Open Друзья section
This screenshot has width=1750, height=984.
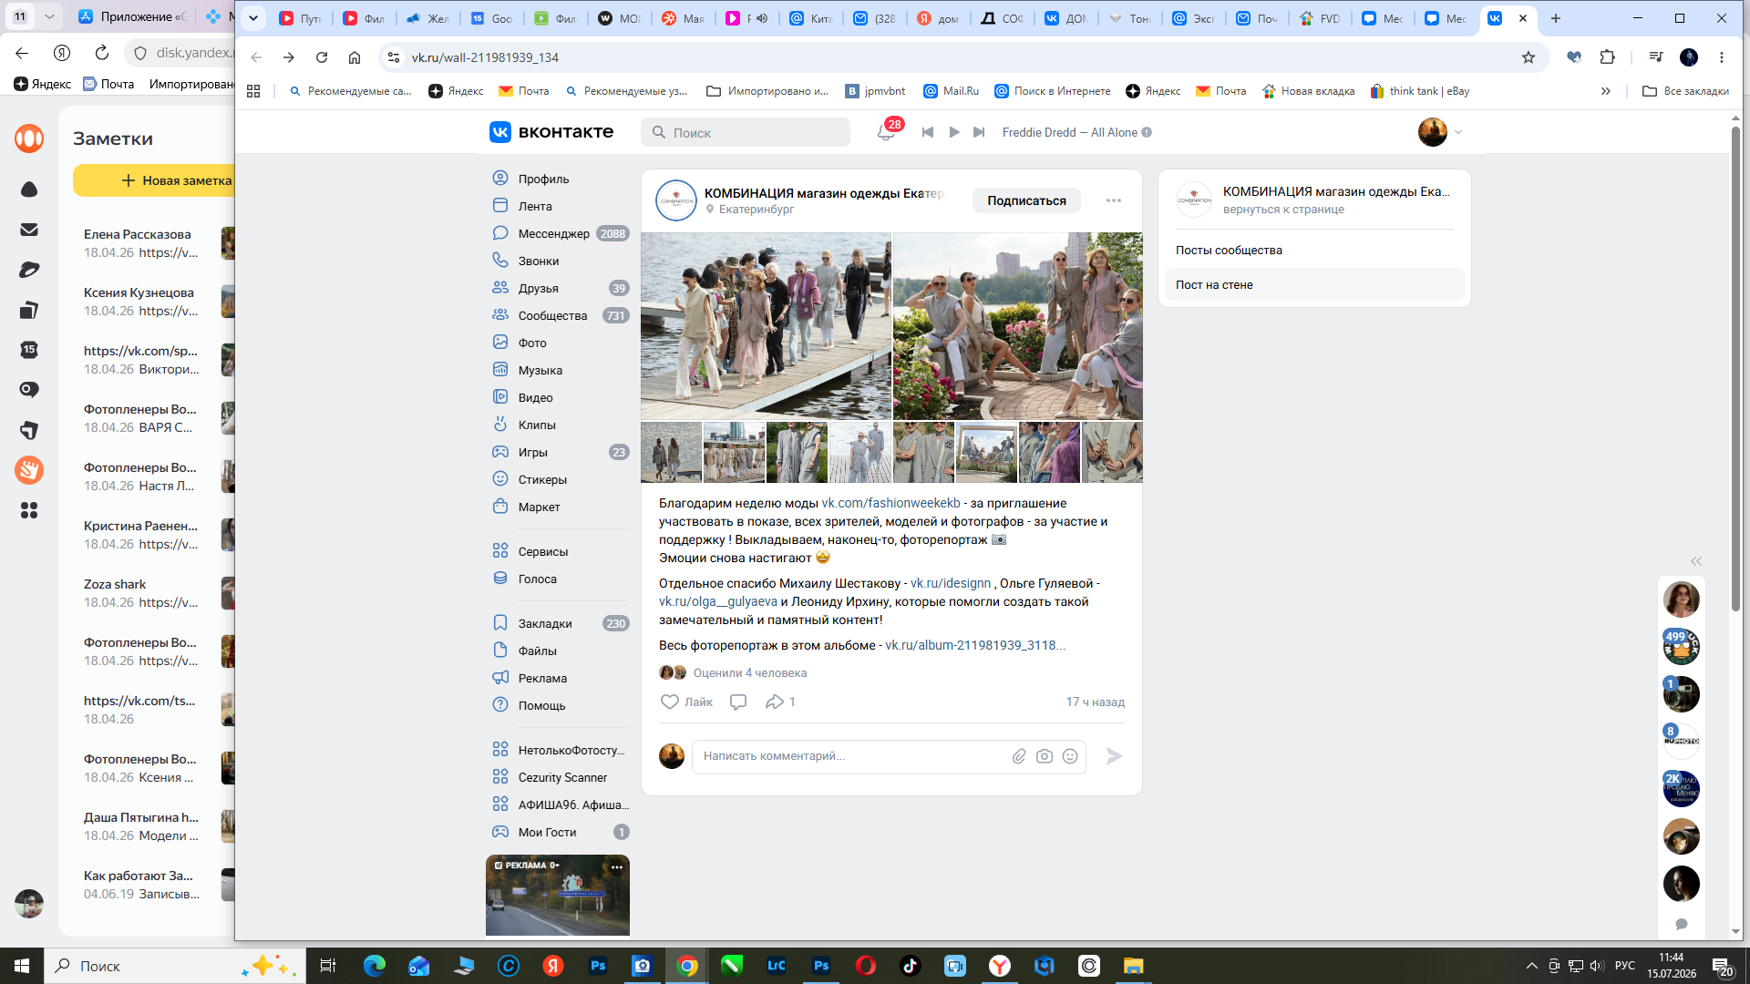click(539, 288)
